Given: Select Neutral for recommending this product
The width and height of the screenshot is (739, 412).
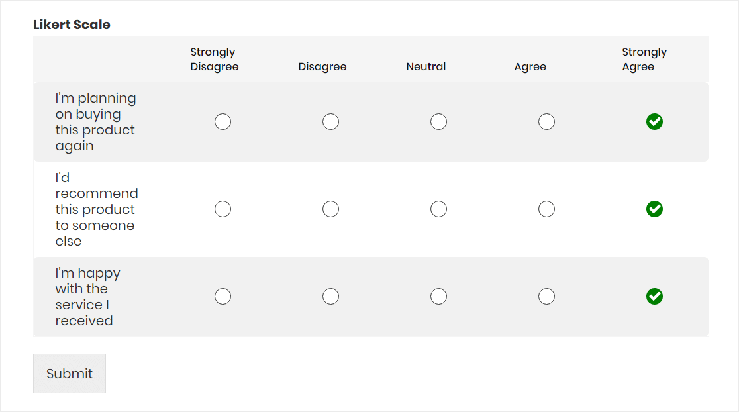Looking at the screenshot, I should click(x=438, y=209).
